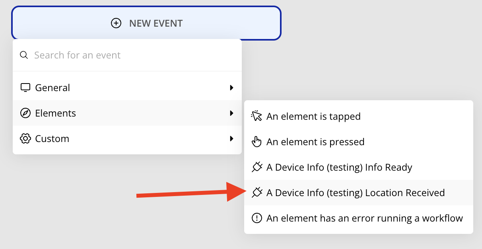This screenshot has width=482, height=249.
Task: Expand the Custom submenu arrow
Action: (231, 138)
